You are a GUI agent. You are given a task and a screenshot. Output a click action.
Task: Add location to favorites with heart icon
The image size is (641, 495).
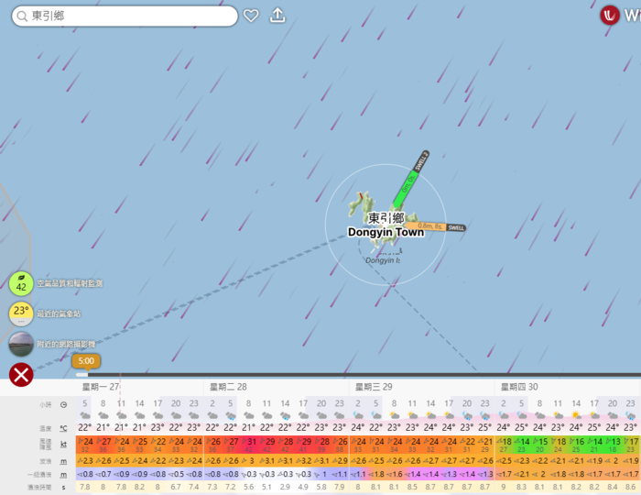click(251, 16)
